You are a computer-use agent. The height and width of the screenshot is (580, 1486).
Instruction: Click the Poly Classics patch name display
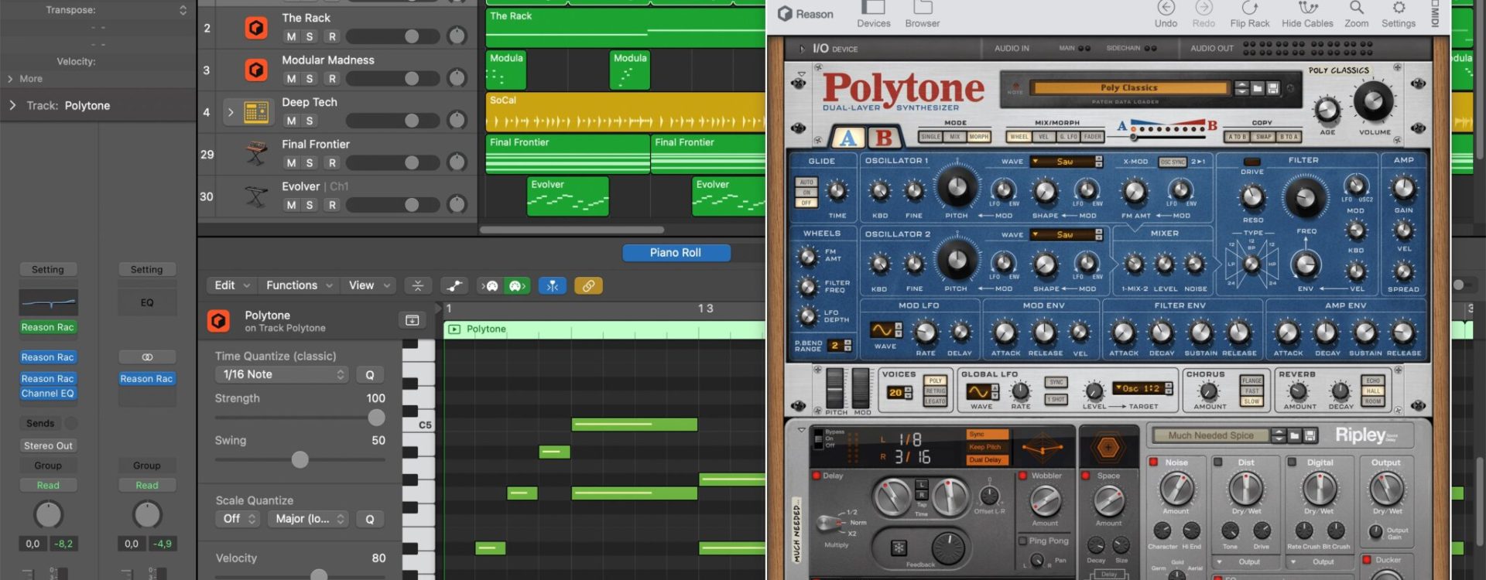click(1130, 88)
